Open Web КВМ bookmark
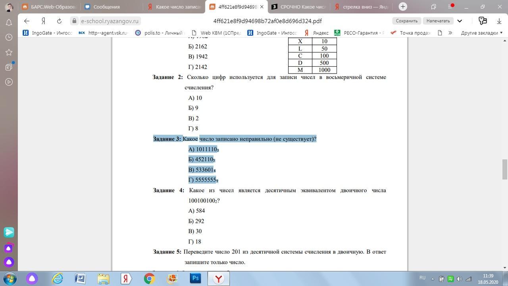 click(216, 33)
